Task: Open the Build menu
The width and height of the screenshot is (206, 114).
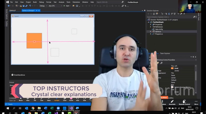Action: click(x=35, y=2)
